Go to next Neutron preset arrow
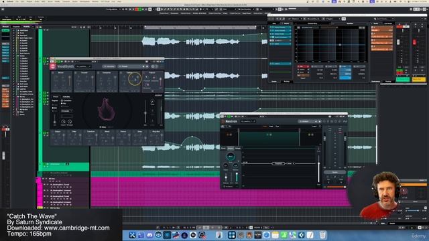 [x=319, y=121]
